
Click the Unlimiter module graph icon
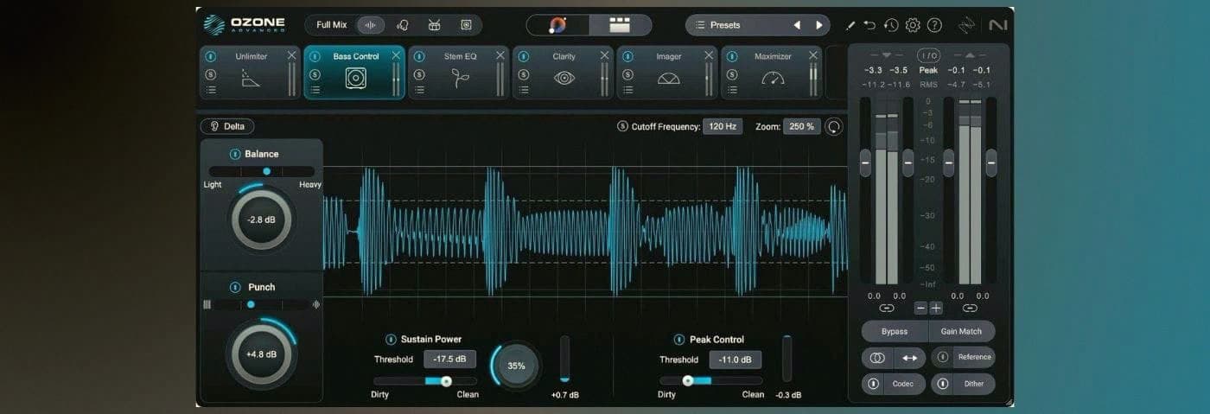[x=251, y=79]
